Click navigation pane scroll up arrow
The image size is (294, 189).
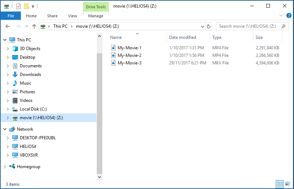pyautogui.click(x=100, y=36)
